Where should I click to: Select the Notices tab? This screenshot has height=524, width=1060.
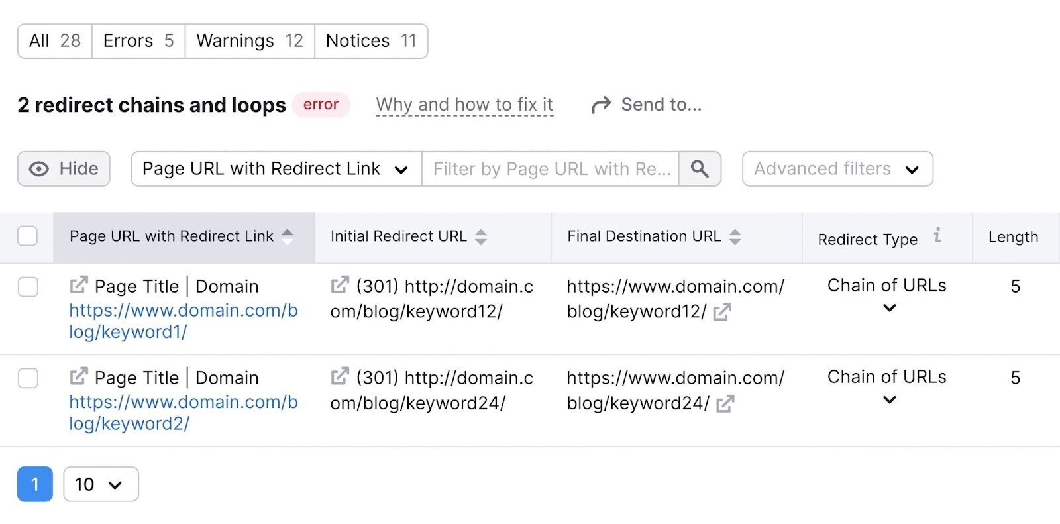(370, 40)
